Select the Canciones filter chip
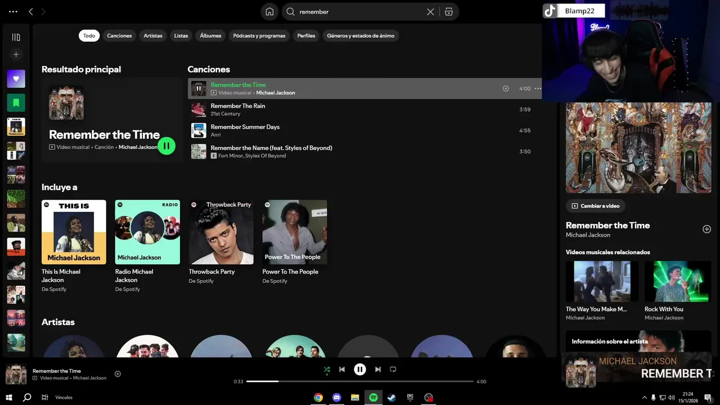The height and width of the screenshot is (405, 720). (x=119, y=35)
